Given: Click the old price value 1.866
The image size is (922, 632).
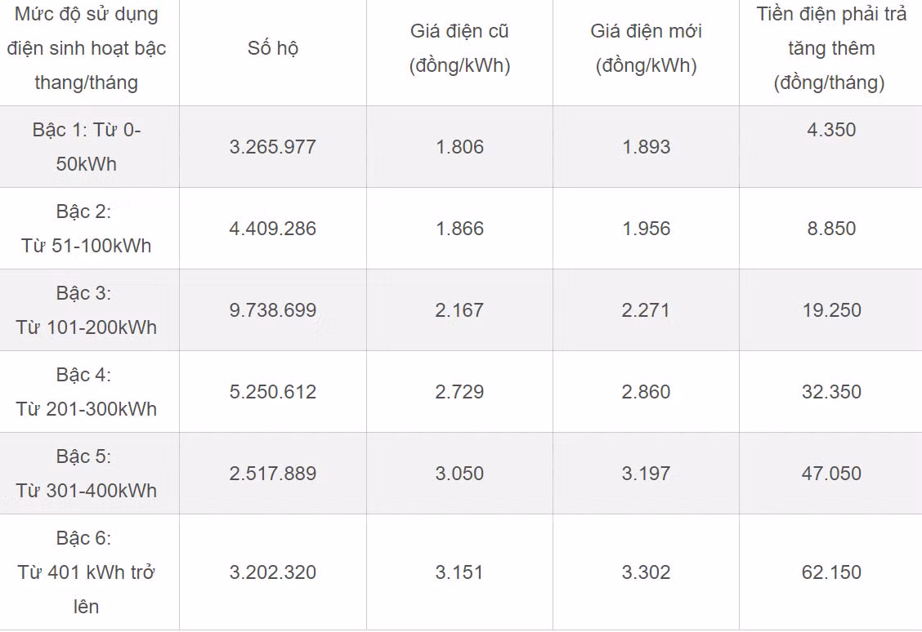Looking at the screenshot, I should [x=459, y=229].
